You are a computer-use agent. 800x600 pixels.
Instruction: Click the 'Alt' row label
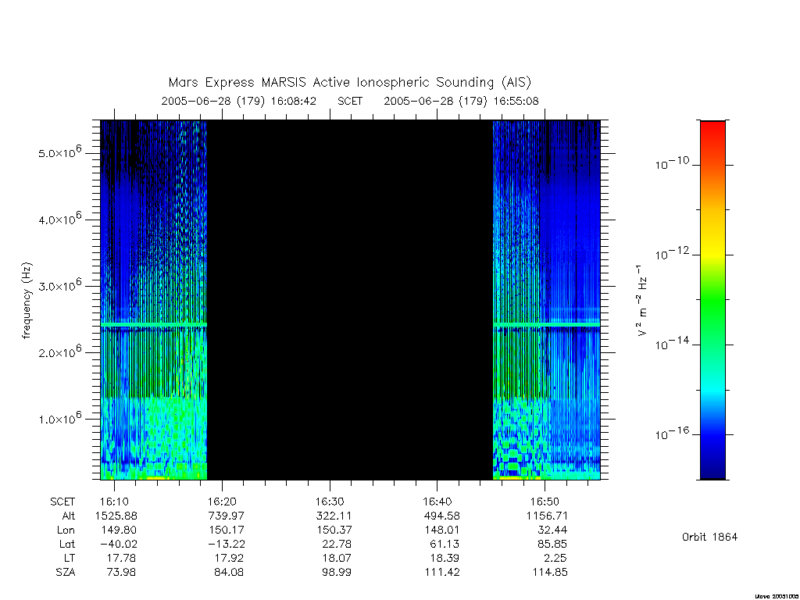[69, 516]
